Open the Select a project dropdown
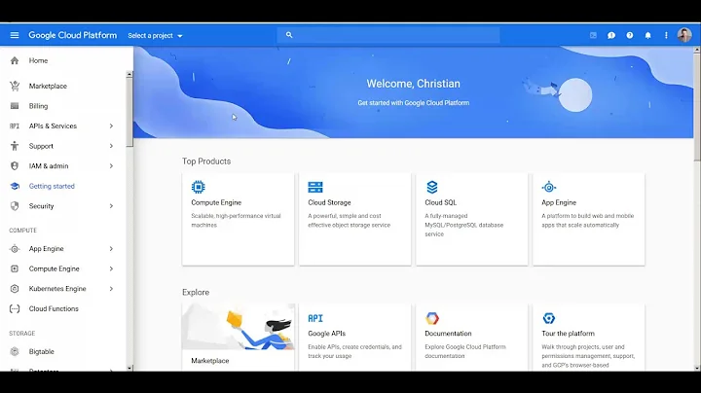Image resolution: width=701 pixels, height=393 pixels. (155, 35)
